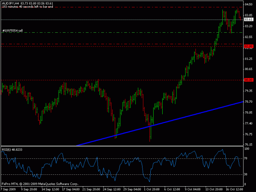Click the 16 Oct 12:00 time label
This screenshot has height=192, width=256.
[x=234, y=189]
